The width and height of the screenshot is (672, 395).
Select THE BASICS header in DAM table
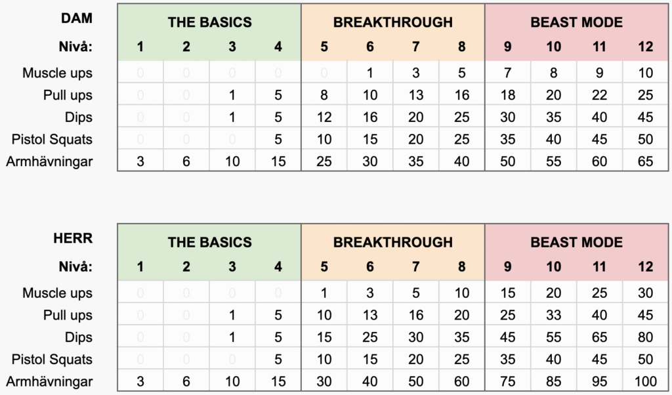click(209, 22)
